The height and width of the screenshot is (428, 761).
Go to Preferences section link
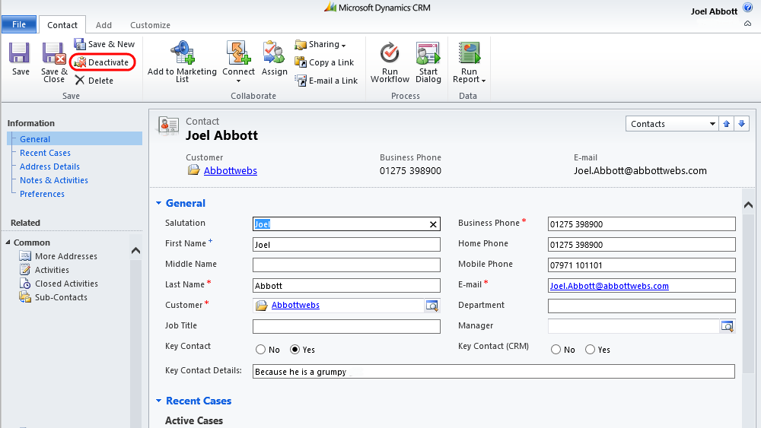(x=42, y=194)
